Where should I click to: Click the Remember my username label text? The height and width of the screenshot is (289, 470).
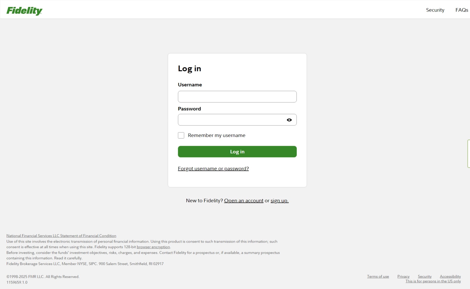tap(217, 136)
